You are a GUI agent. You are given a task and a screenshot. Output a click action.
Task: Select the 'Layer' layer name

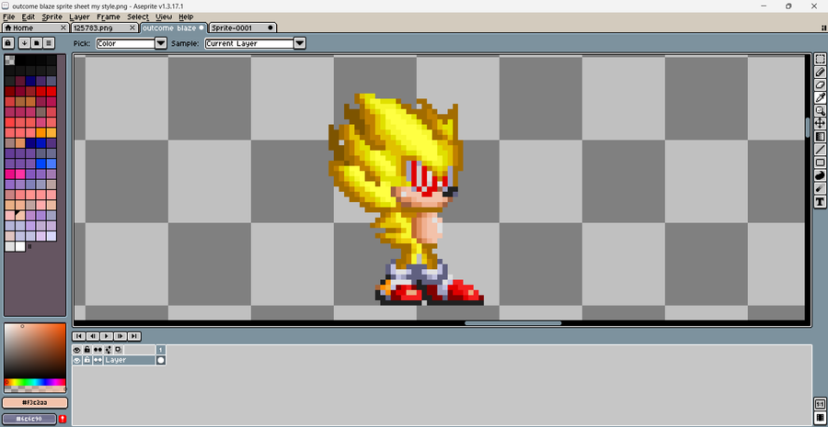click(129, 360)
